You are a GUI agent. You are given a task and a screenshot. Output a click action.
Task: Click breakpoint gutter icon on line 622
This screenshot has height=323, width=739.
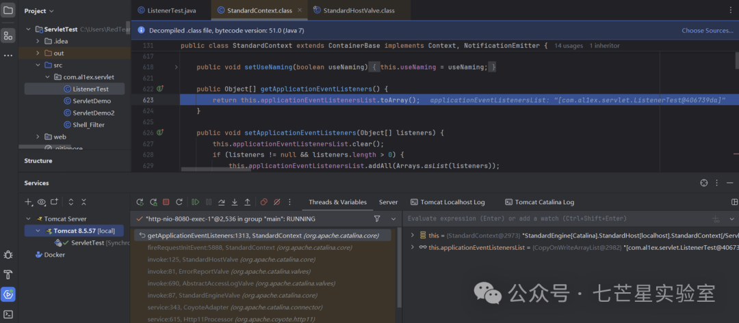[x=159, y=88]
